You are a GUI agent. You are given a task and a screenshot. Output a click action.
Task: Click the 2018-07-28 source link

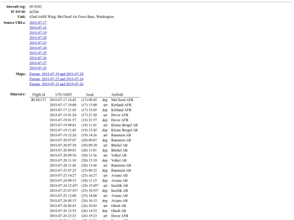38,68
